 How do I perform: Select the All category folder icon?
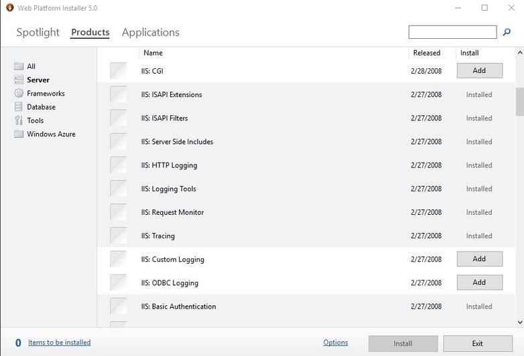19,66
